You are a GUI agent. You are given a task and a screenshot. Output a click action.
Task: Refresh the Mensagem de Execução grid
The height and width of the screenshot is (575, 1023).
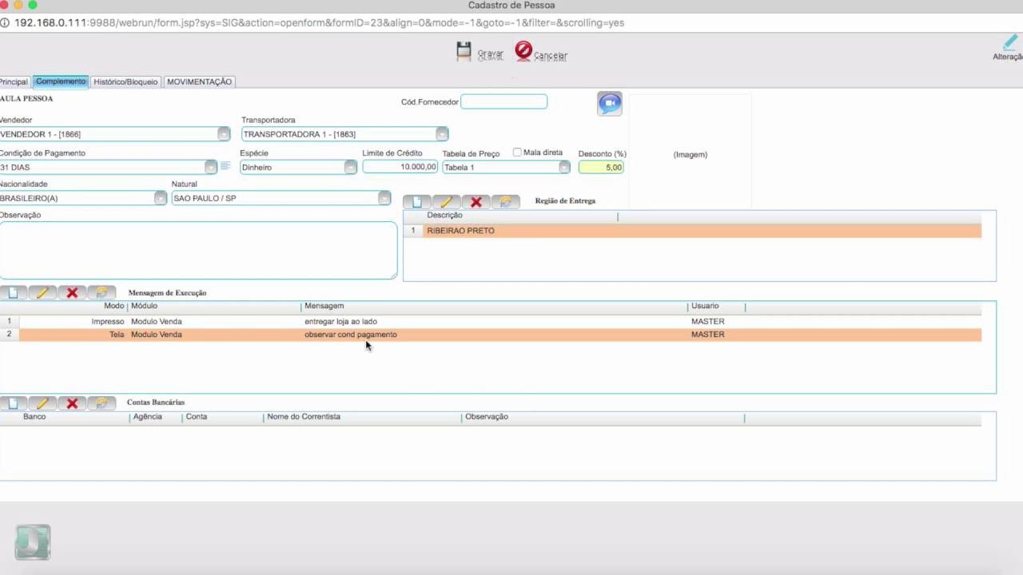click(x=102, y=293)
